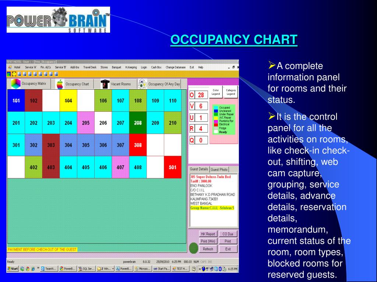This screenshot has width=377, height=282.
Task: Click the vacant count value 6
Action: [x=201, y=106]
